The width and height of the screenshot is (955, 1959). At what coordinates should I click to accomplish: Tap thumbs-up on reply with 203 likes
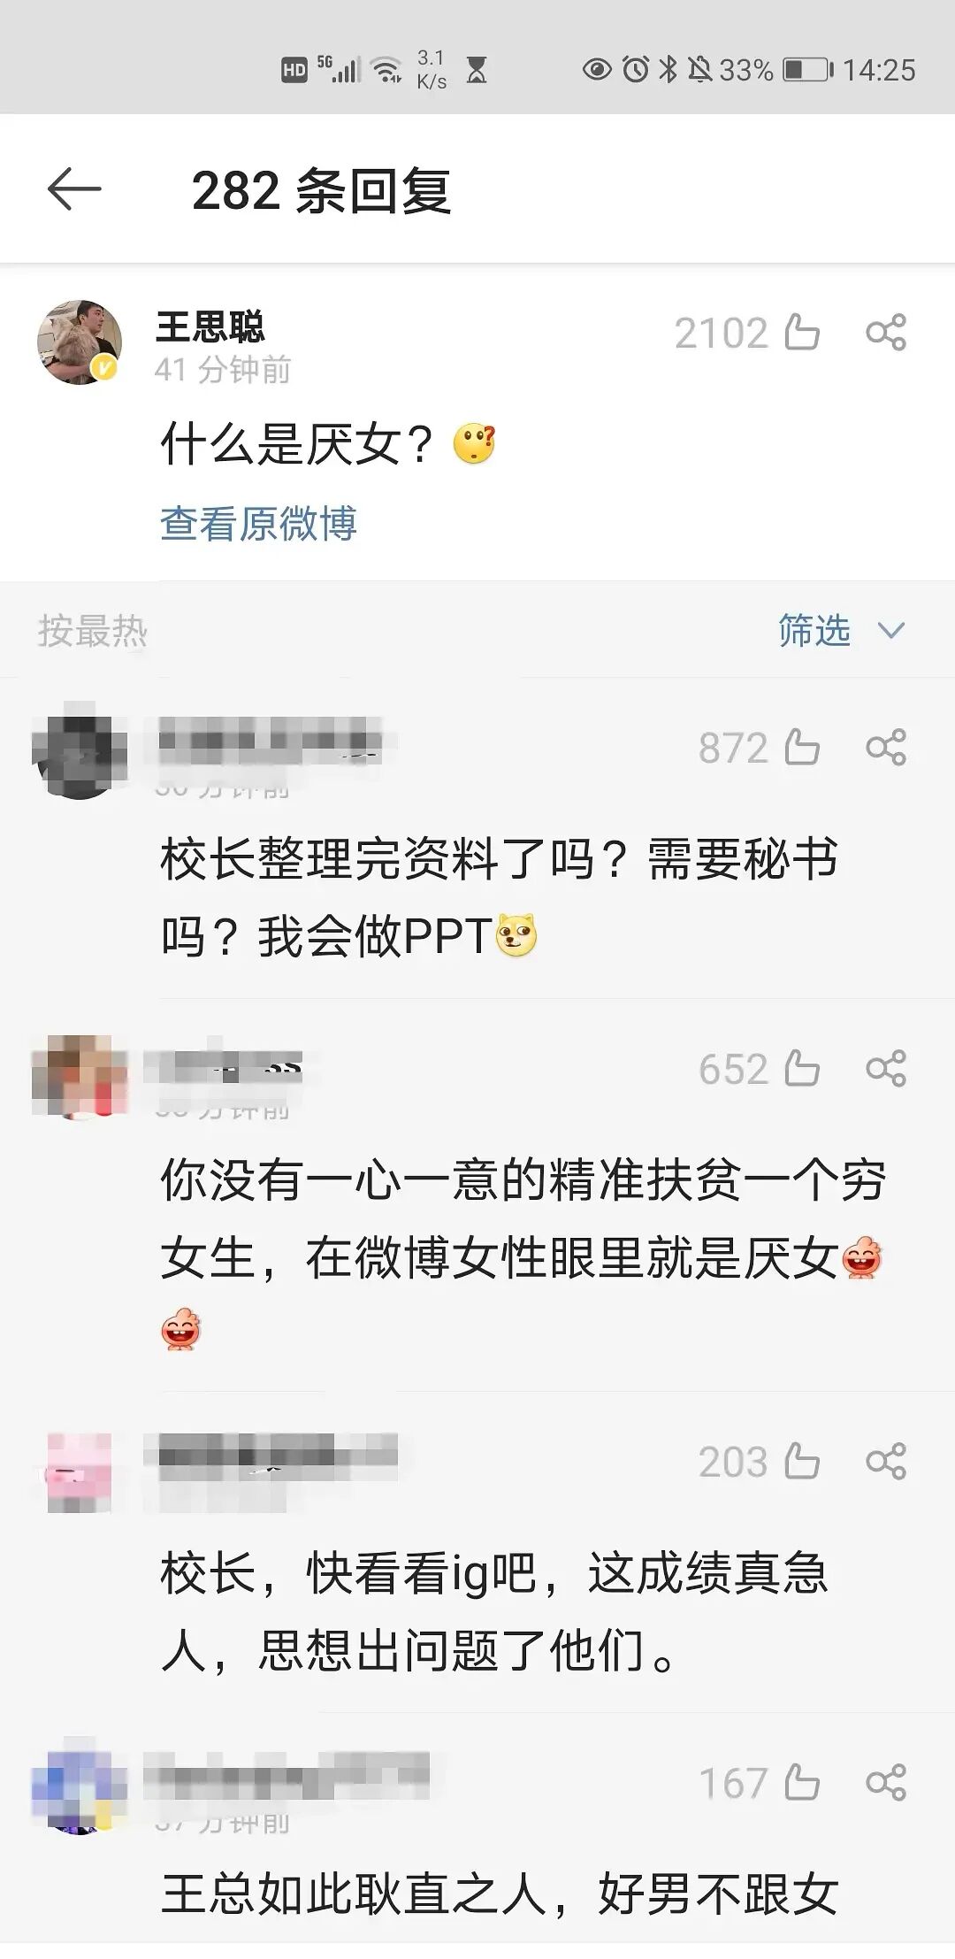(802, 1461)
